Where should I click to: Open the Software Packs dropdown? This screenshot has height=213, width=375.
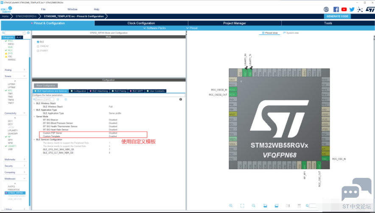(x=154, y=28)
